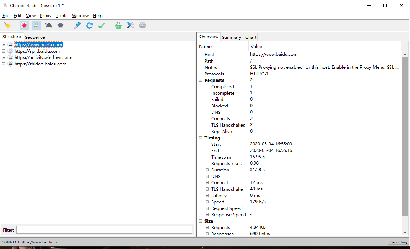
Task: Toggle breakpoints hexagon icon
Action: (61, 25)
